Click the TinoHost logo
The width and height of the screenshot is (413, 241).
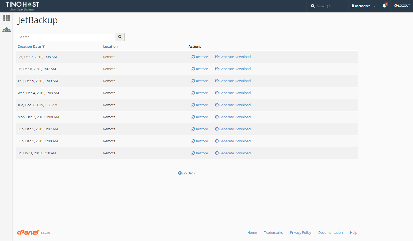click(22, 6)
